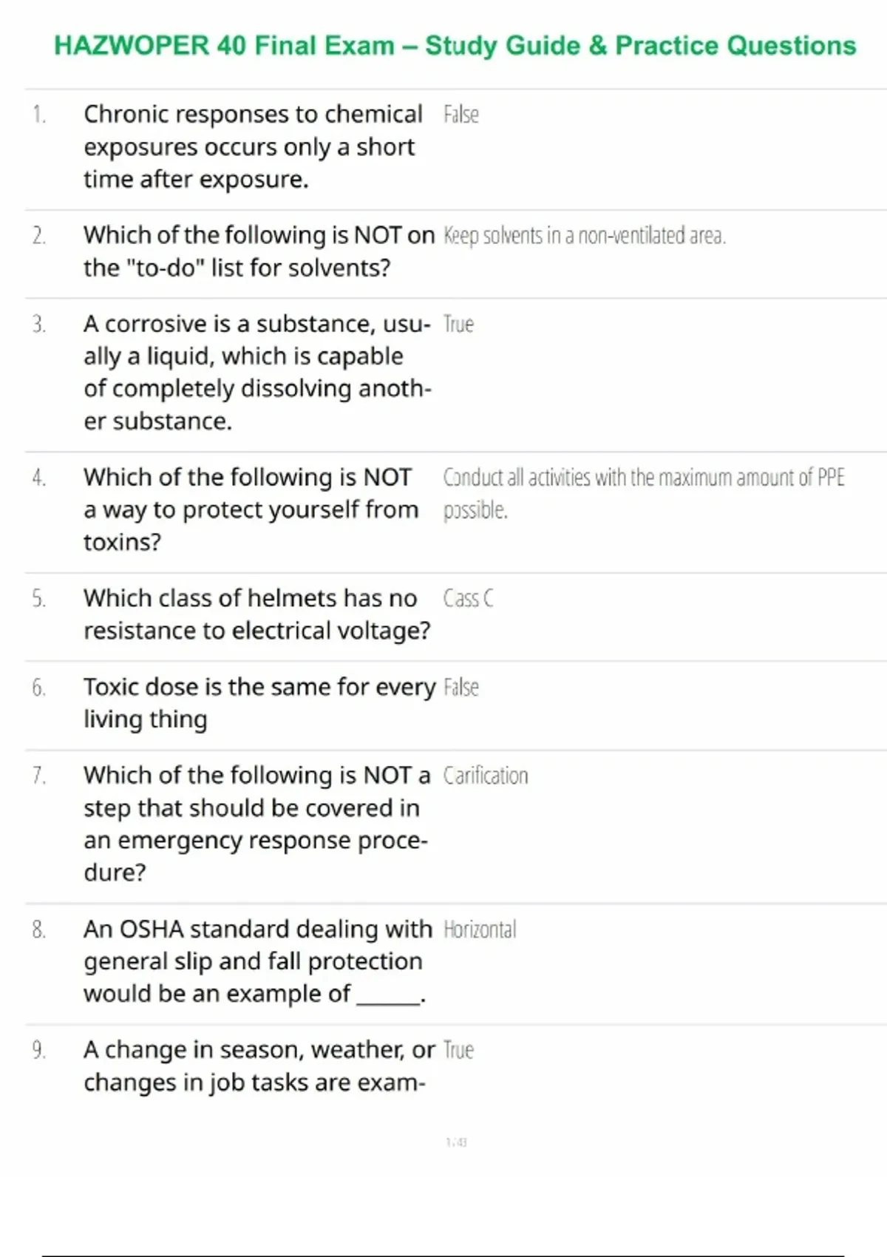Click the 'Class C' answer
Image resolution: width=887 pixels, height=1257 pixels.
(468, 598)
